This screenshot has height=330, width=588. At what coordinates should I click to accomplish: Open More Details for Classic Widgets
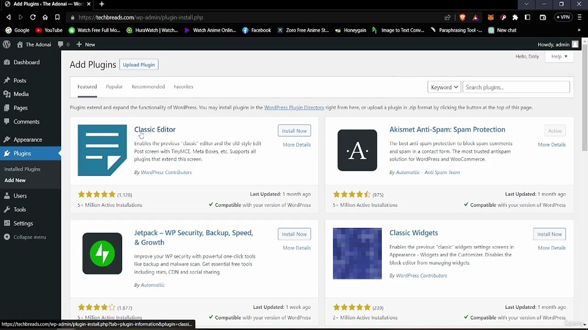click(x=552, y=248)
